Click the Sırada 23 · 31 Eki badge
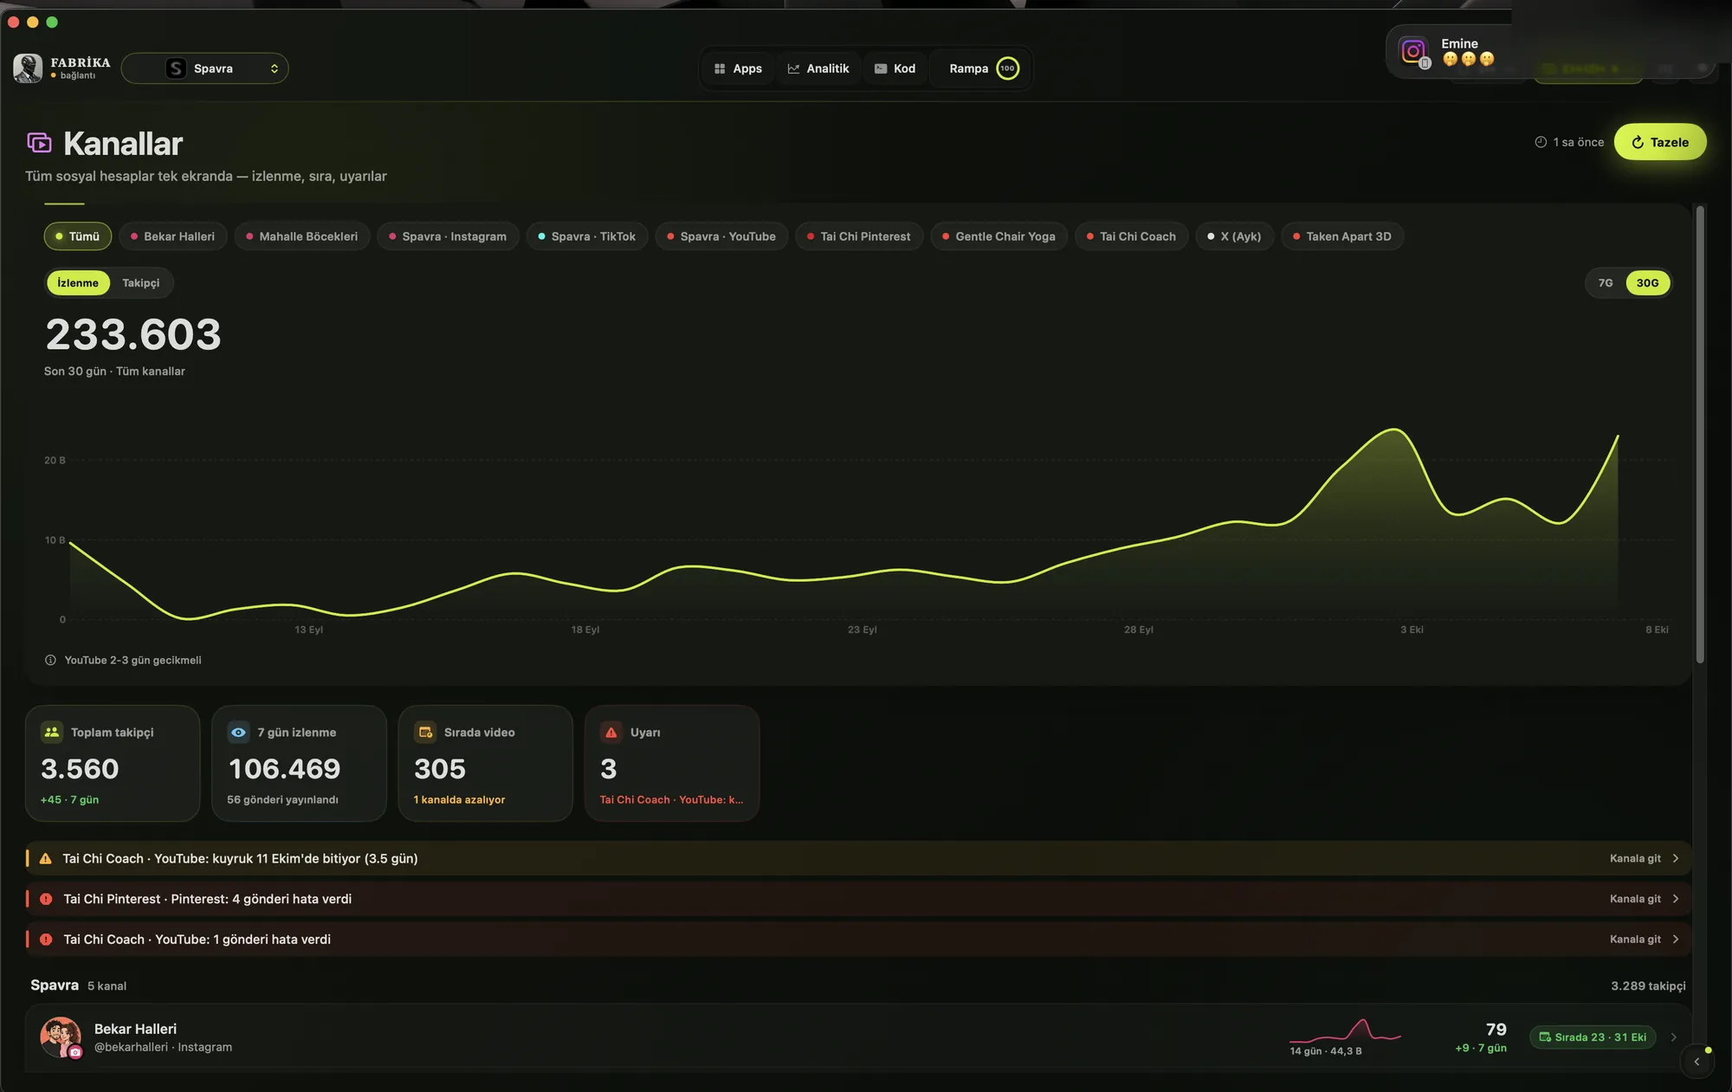 click(1593, 1037)
